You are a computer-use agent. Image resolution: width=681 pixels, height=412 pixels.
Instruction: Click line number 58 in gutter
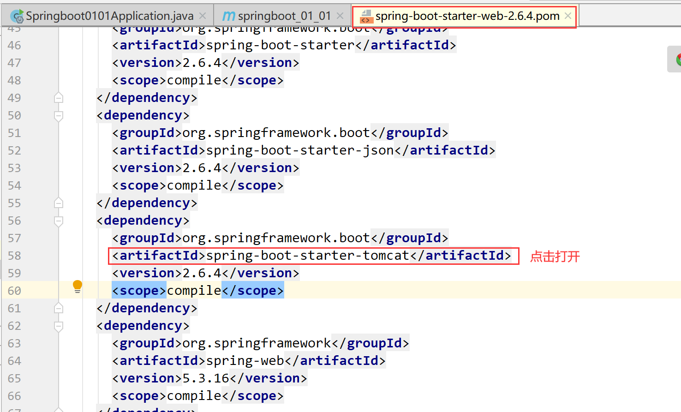coord(14,256)
